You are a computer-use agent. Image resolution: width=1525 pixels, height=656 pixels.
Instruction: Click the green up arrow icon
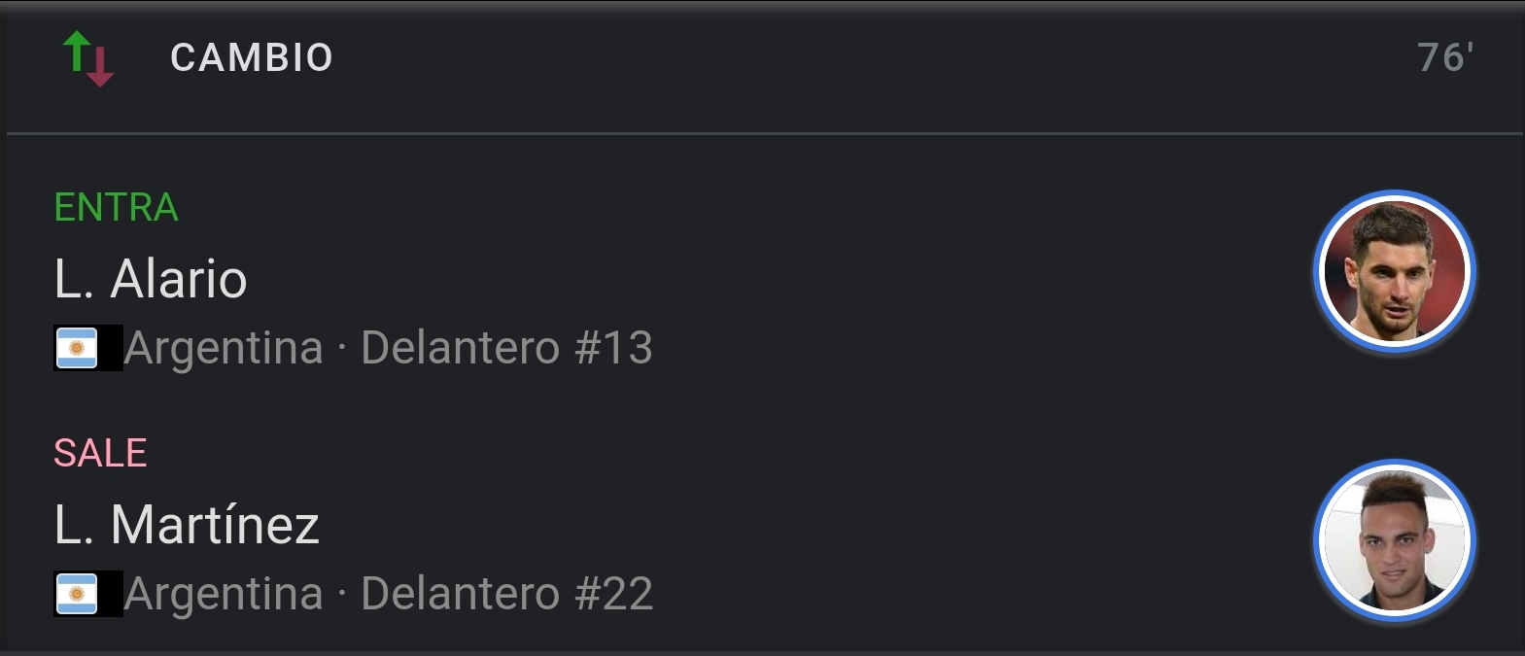tap(77, 51)
